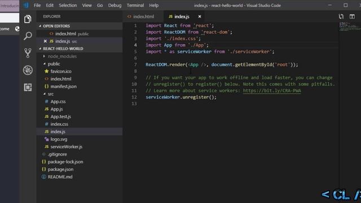Viewport: 361px width, 203px height.
Task: Open the Help menu
Action: 154,5
